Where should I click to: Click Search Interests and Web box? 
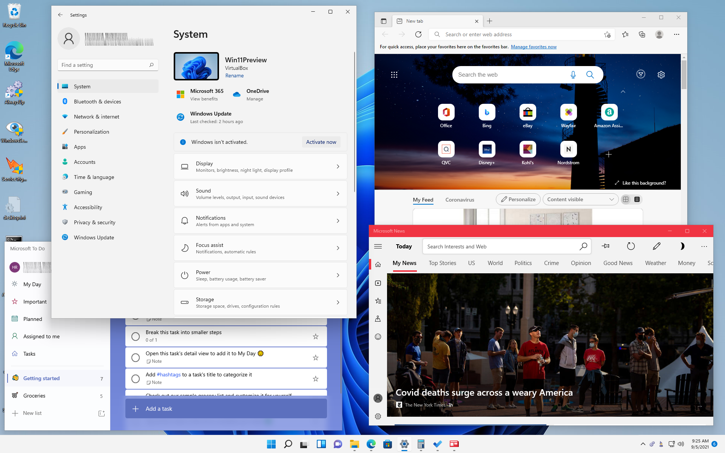pyautogui.click(x=507, y=247)
